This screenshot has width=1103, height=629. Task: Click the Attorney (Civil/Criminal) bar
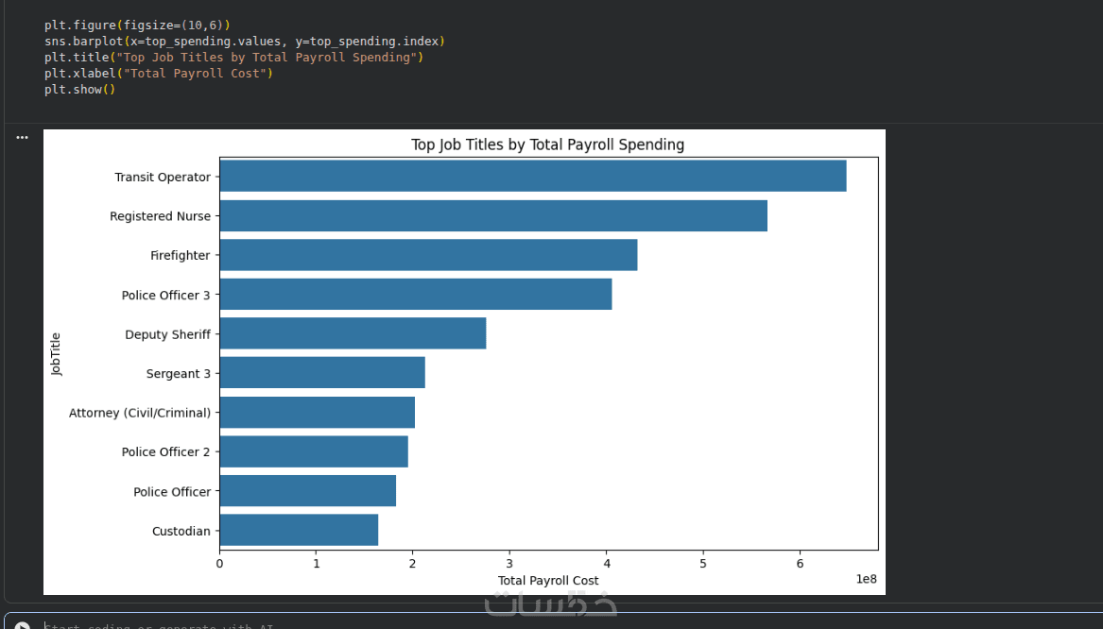(x=317, y=413)
